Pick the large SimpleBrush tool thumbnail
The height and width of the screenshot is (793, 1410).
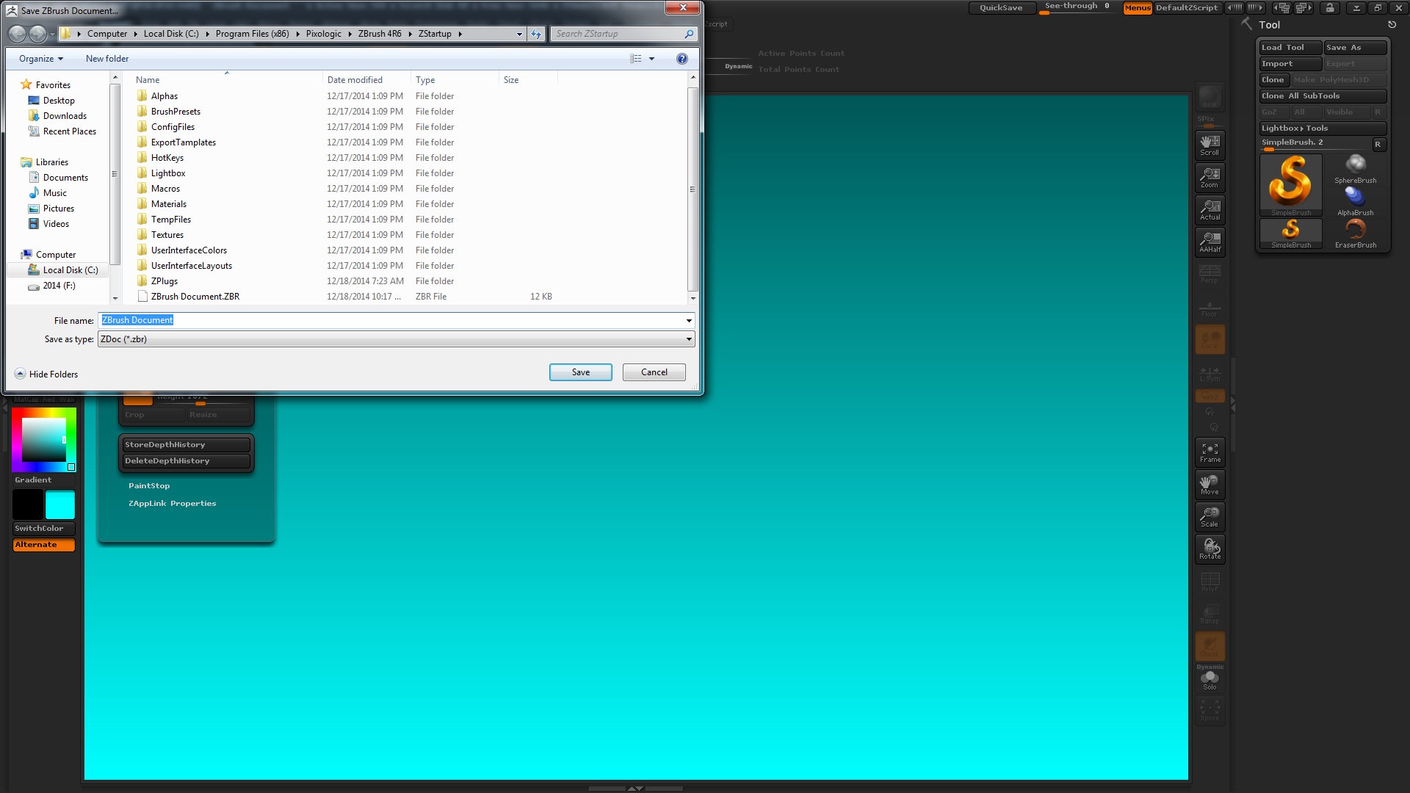(x=1290, y=184)
